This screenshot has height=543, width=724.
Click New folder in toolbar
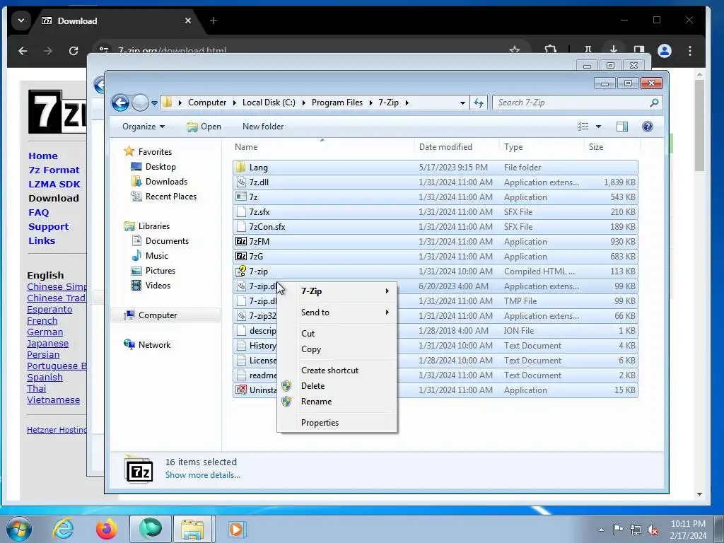coord(263,127)
